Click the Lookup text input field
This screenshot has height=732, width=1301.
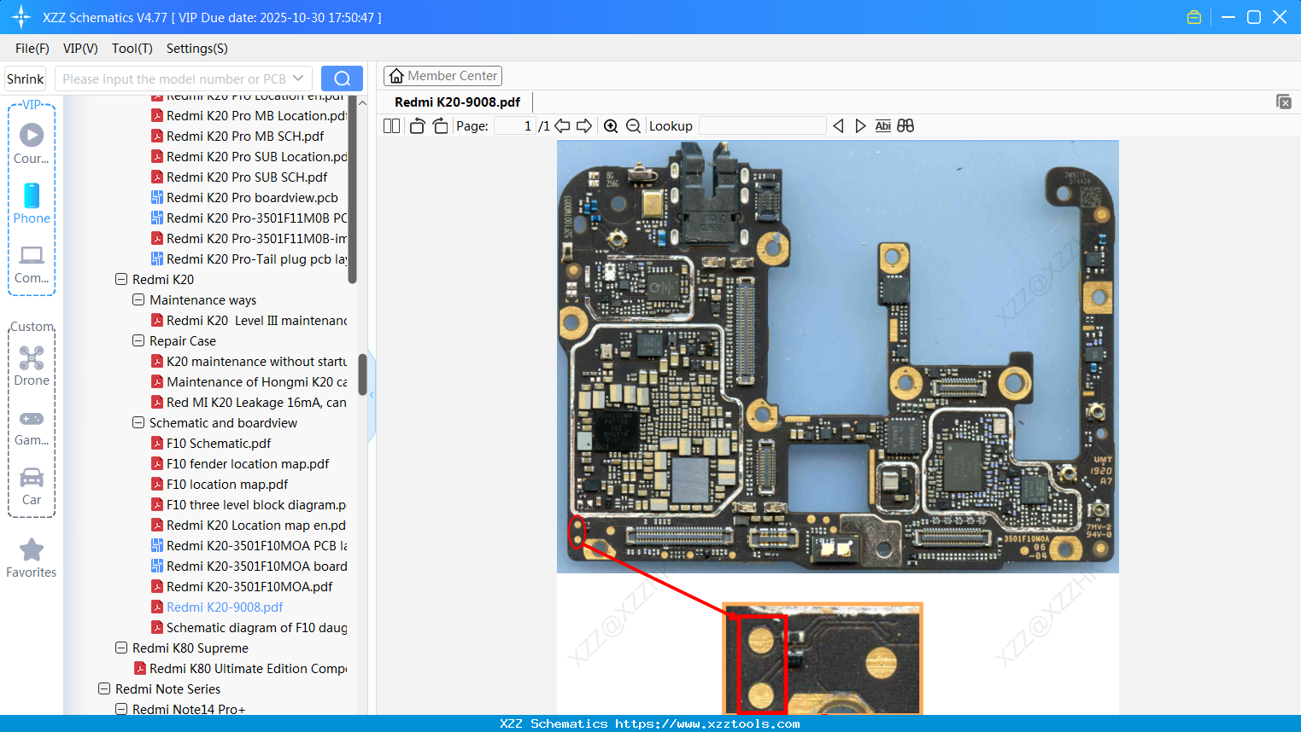(x=762, y=126)
